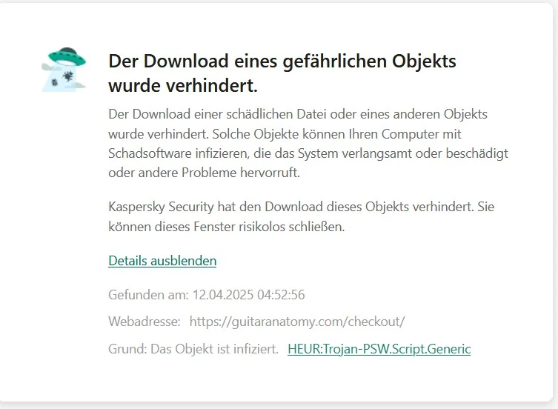Click the sentence starting "Kaspersky Security hat den Download"
The height and width of the screenshot is (409, 558).
pyautogui.click(x=302, y=207)
